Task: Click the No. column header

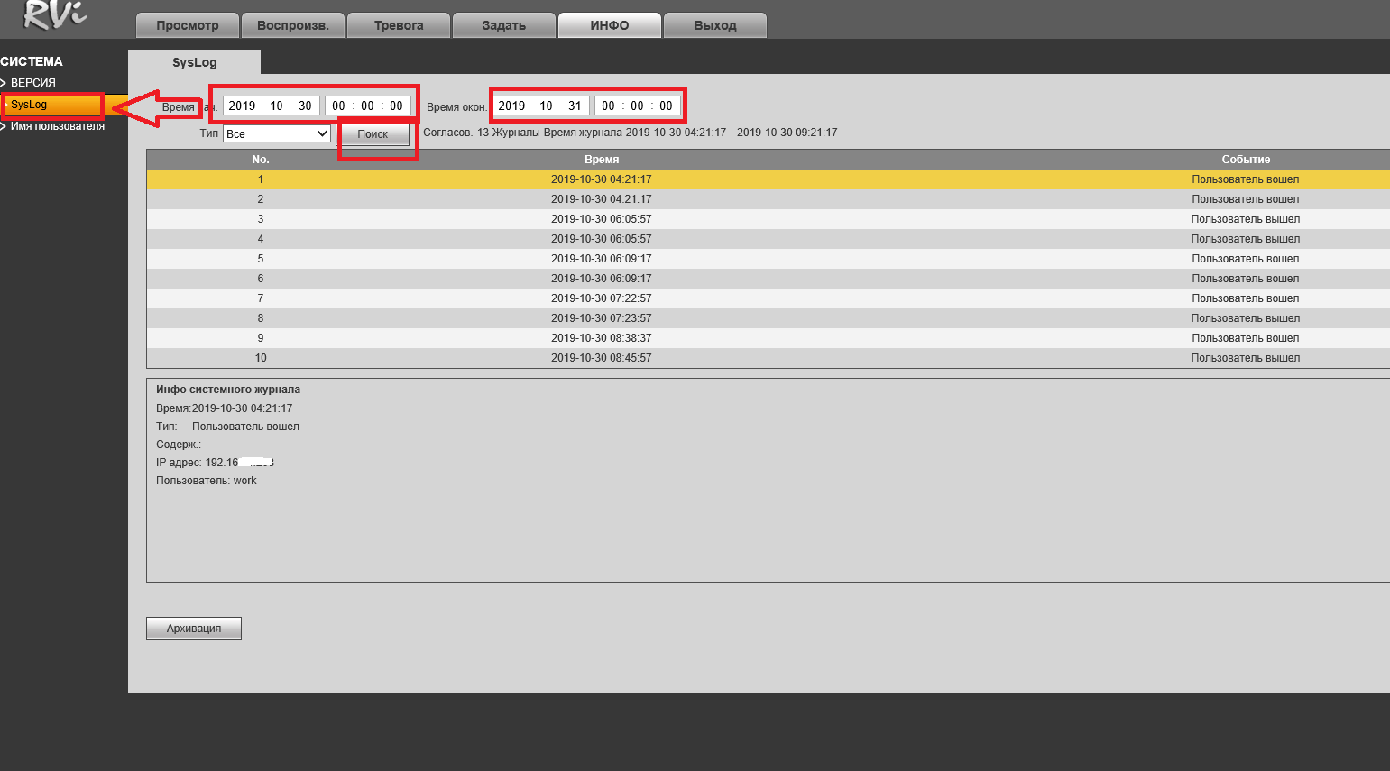Action: click(x=261, y=160)
